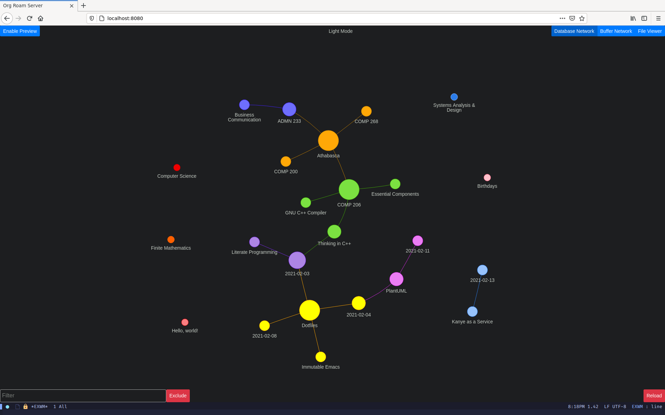Toggle Light Mode display
The width and height of the screenshot is (665, 415).
click(x=340, y=30)
